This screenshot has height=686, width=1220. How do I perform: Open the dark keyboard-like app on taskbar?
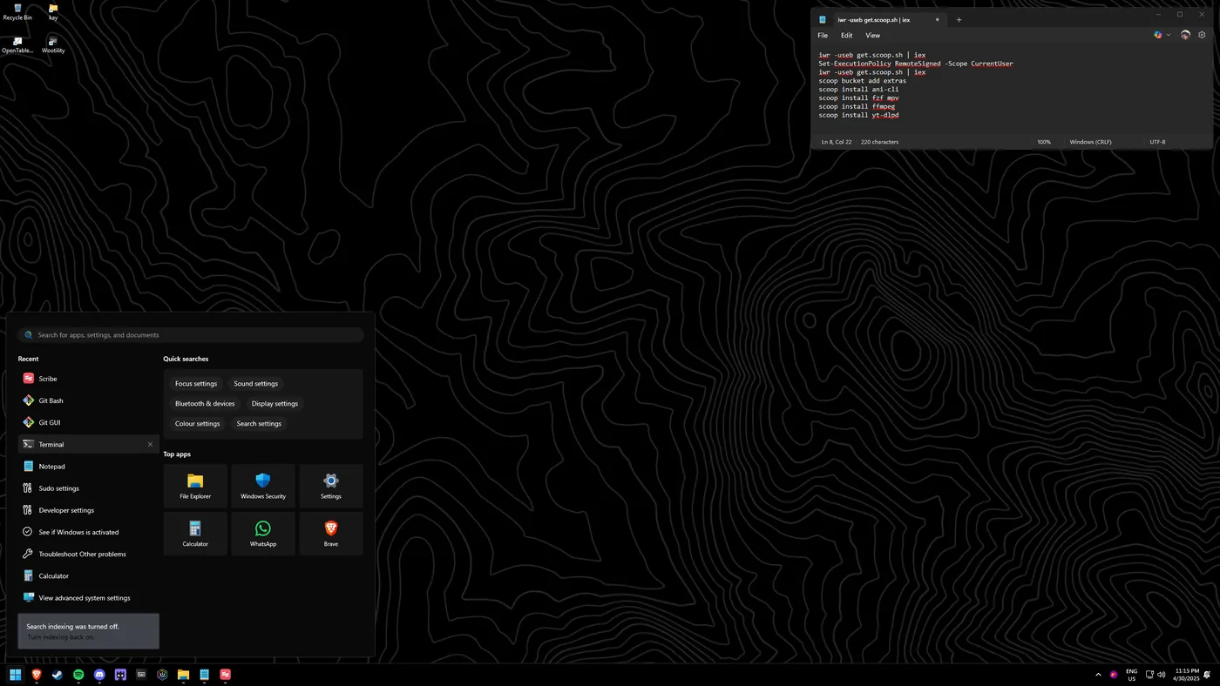pos(141,675)
